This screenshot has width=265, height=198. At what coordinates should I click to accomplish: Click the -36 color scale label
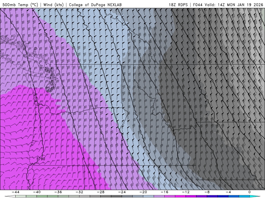click(58, 192)
